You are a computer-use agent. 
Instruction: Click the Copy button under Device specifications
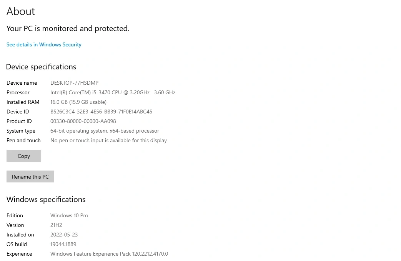24,156
